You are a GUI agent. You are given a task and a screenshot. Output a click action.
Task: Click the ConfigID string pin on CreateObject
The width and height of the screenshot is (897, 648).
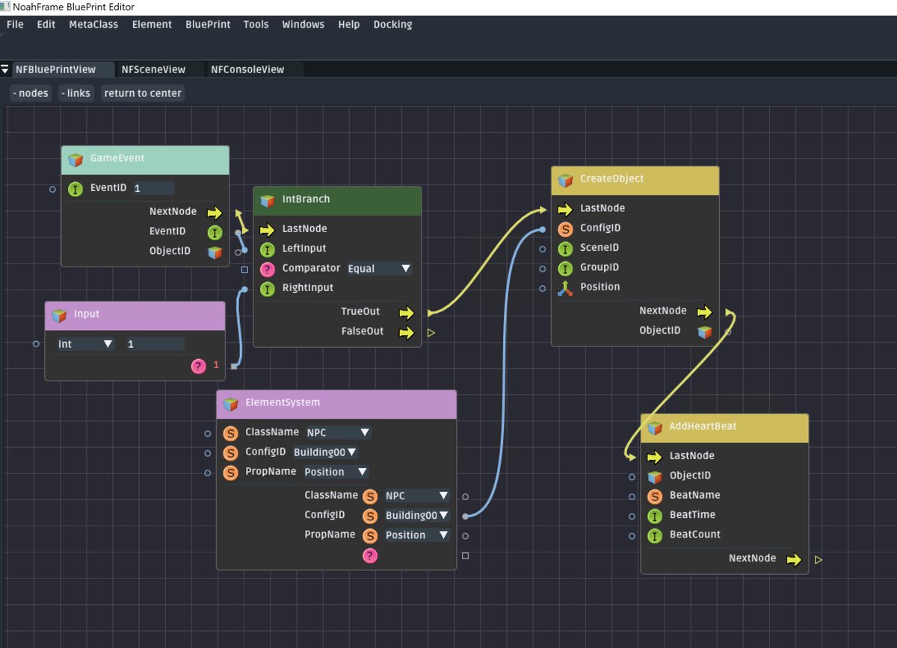(x=566, y=228)
